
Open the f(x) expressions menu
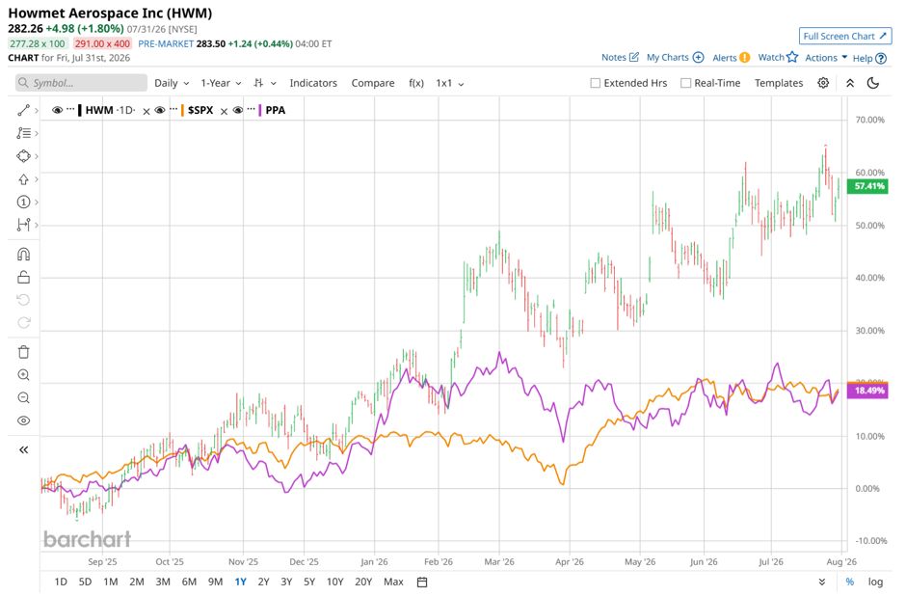416,83
